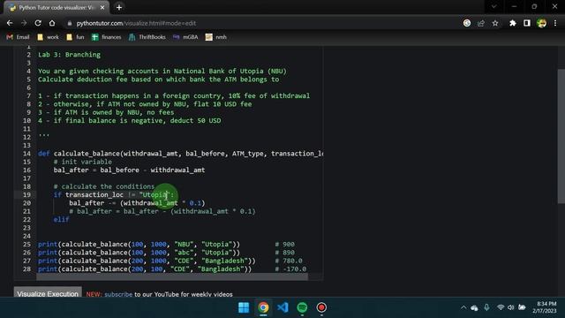Click 'def' keyword on line 14
The height and width of the screenshot is (318, 565).
click(x=43, y=154)
